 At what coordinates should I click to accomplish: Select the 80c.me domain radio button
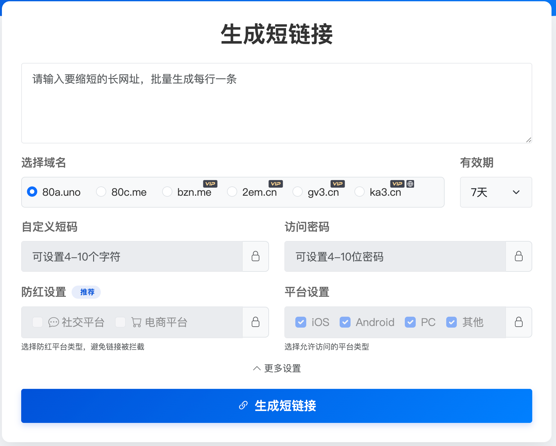[101, 192]
